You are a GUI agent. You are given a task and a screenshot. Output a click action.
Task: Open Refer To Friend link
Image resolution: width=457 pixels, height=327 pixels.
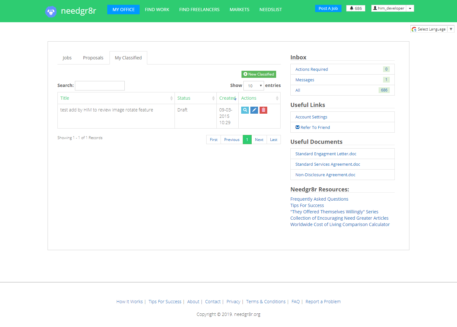pos(315,127)
